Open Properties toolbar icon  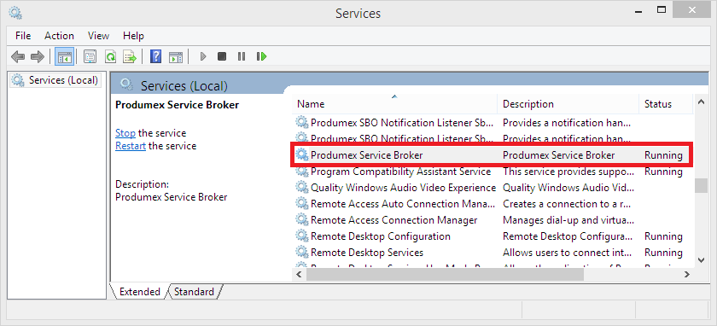(90, 57)
